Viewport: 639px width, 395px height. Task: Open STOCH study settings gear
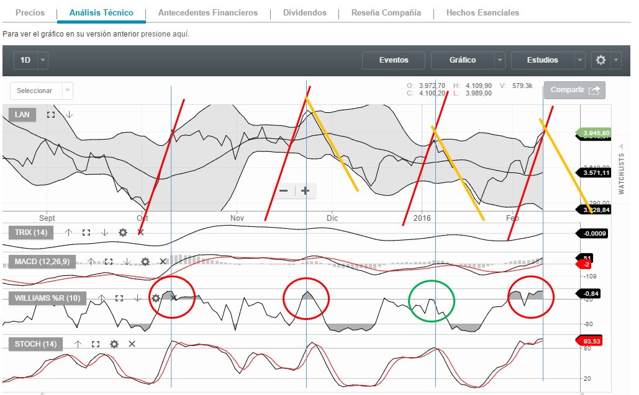pyautogui.click(x=114, y=344)
